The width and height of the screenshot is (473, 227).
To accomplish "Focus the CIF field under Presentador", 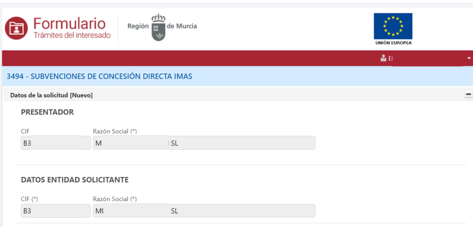I will click(56, 143).
